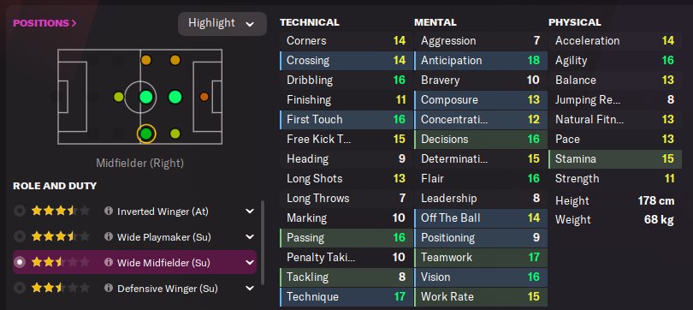Click info icon beside Defensive Winger (Su)

coord(109,288)
